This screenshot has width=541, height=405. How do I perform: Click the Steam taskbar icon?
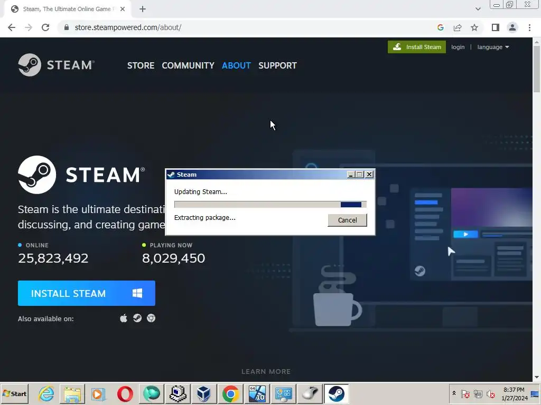(337, 393)
